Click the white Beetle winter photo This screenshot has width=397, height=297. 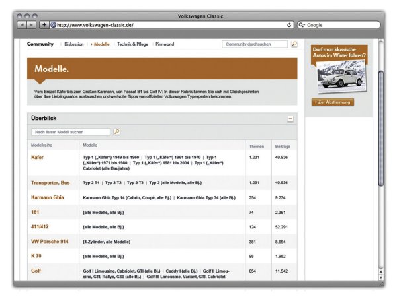point(341,77)
